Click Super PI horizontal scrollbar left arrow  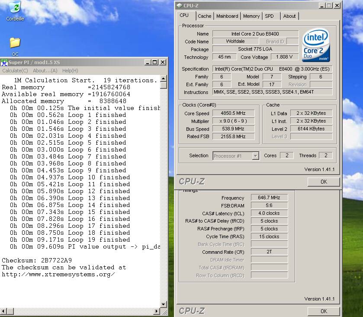(3, 311)
